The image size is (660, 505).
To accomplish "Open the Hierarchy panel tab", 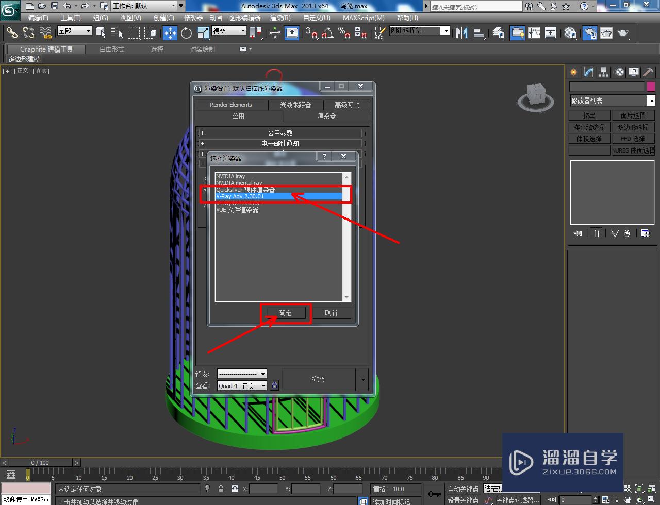I will pyautogui.click(x=604, y=72).
